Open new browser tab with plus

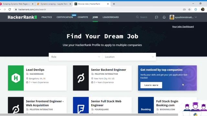coord(114,4)
